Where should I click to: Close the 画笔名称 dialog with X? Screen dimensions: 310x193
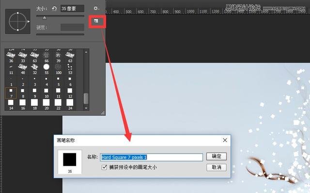225,140
